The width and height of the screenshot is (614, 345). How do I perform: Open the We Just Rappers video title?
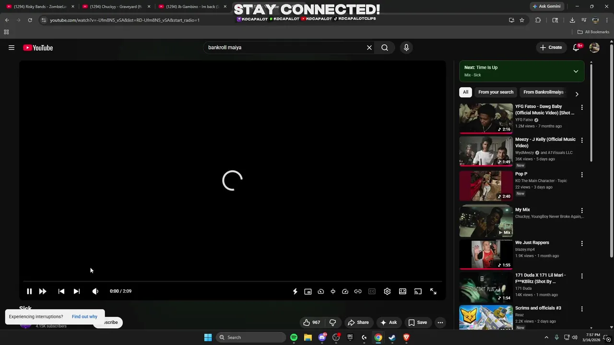coord(532,242)
